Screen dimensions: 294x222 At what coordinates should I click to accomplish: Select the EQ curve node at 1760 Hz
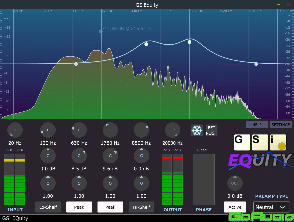189,42
